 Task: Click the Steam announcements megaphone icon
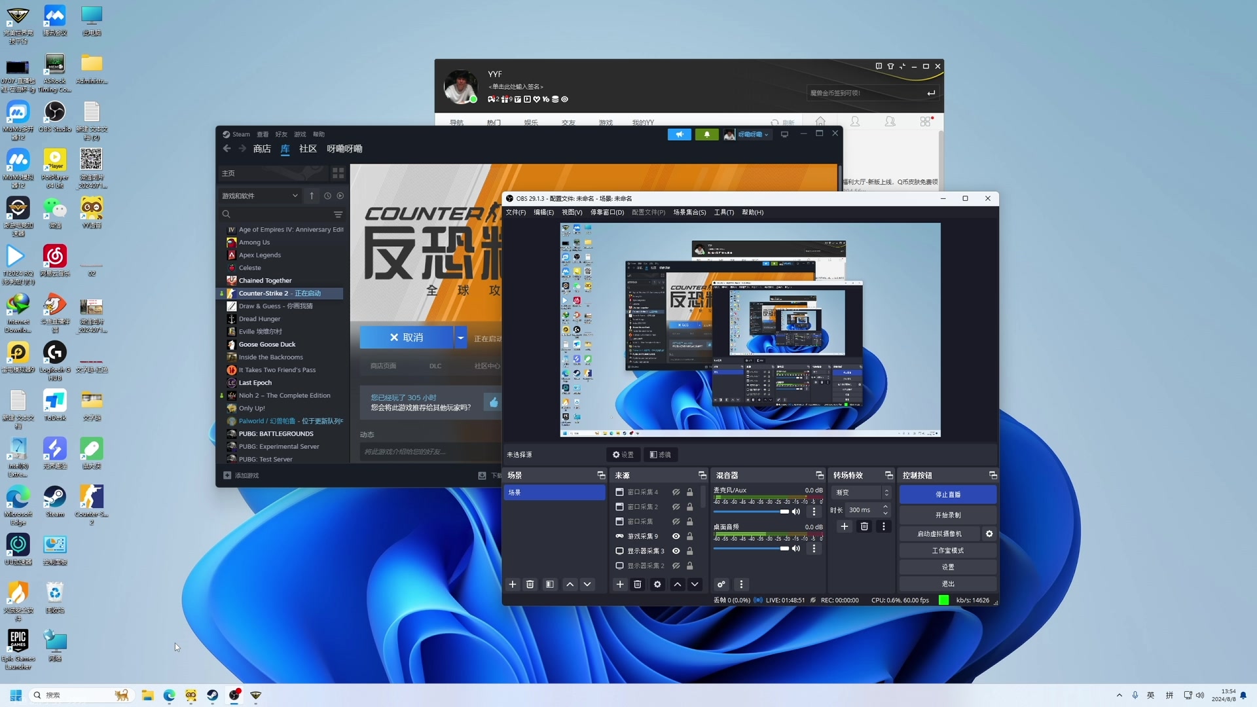[x=680, y=134]
